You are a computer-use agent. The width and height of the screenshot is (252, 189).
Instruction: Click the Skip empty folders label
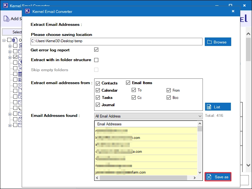coord(49,70)
